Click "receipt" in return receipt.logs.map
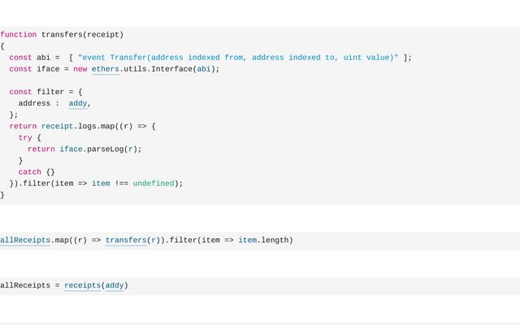520x325 pixels. pyautogui.click(x=57, y=126)
